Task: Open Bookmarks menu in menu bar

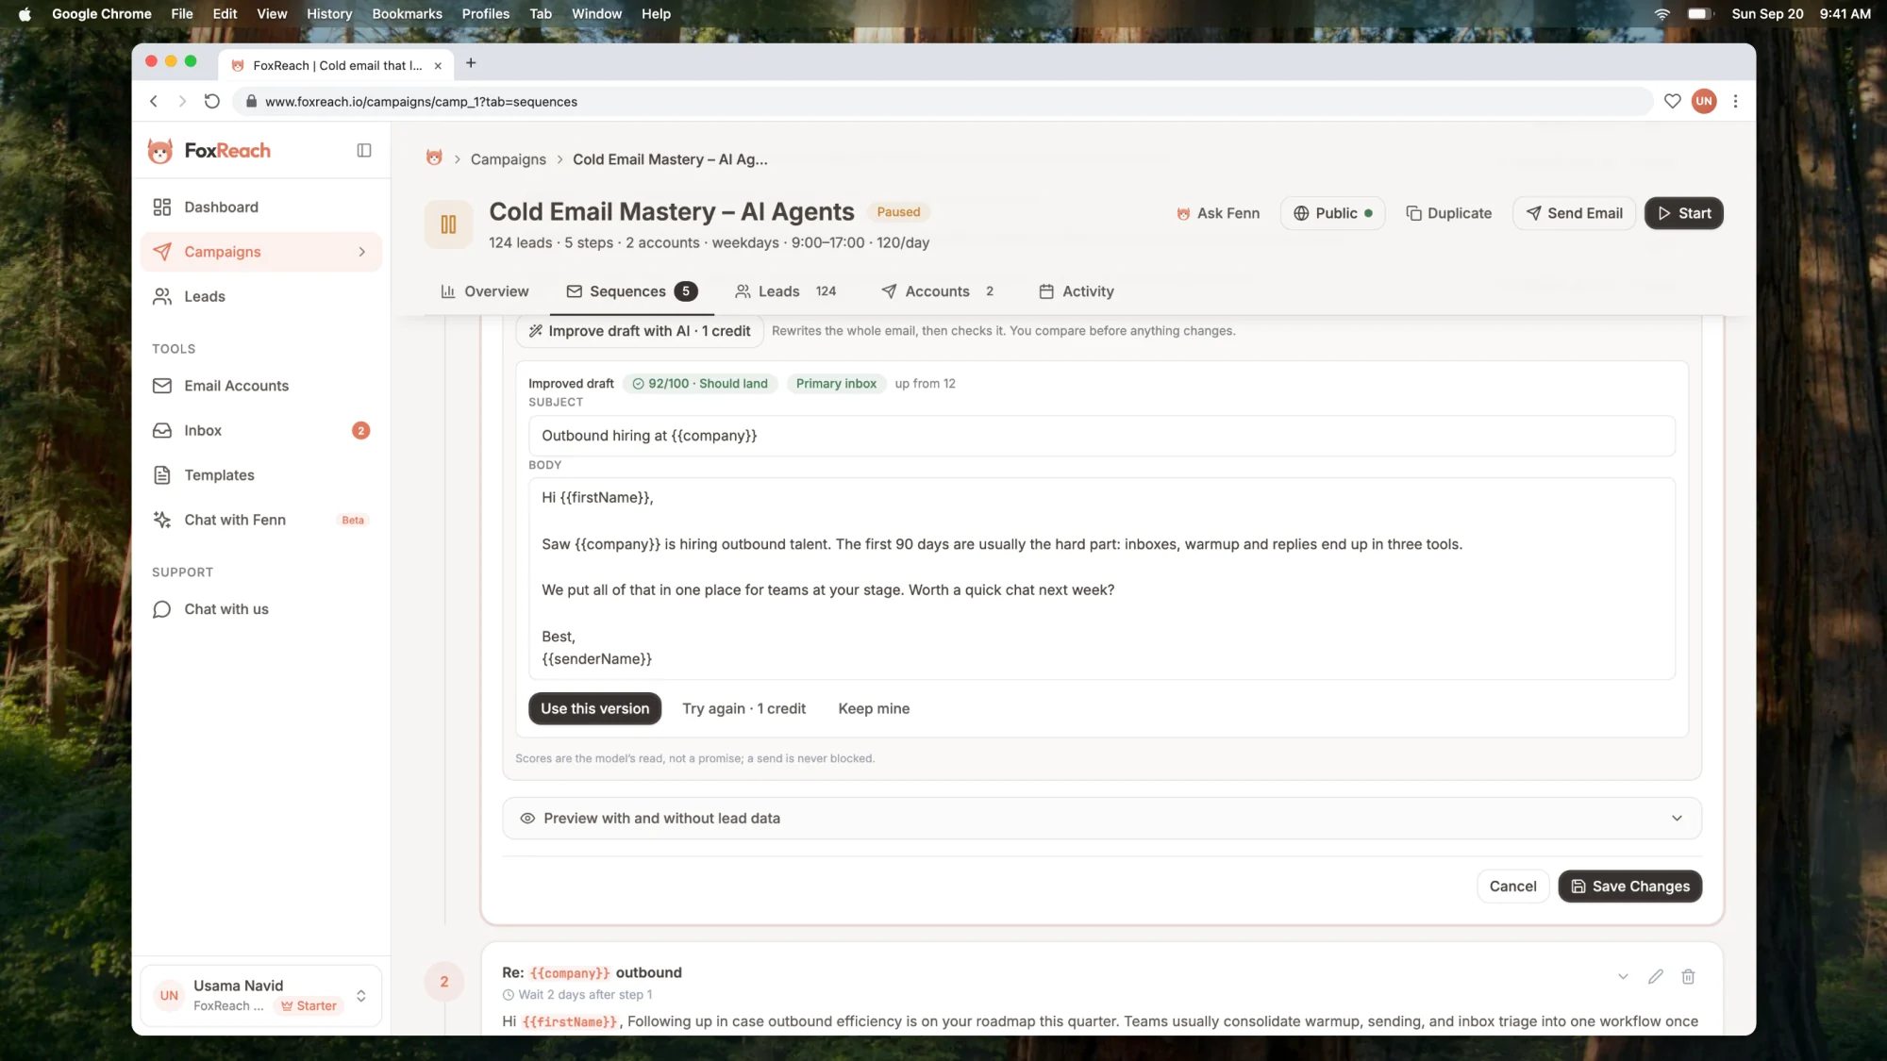Action: (x=407, y=14)
